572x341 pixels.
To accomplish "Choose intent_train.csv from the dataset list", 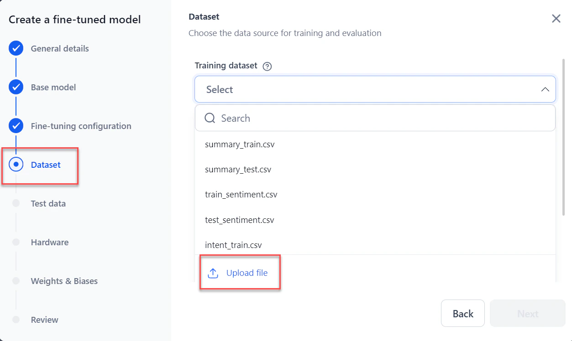I will (233, 245).
